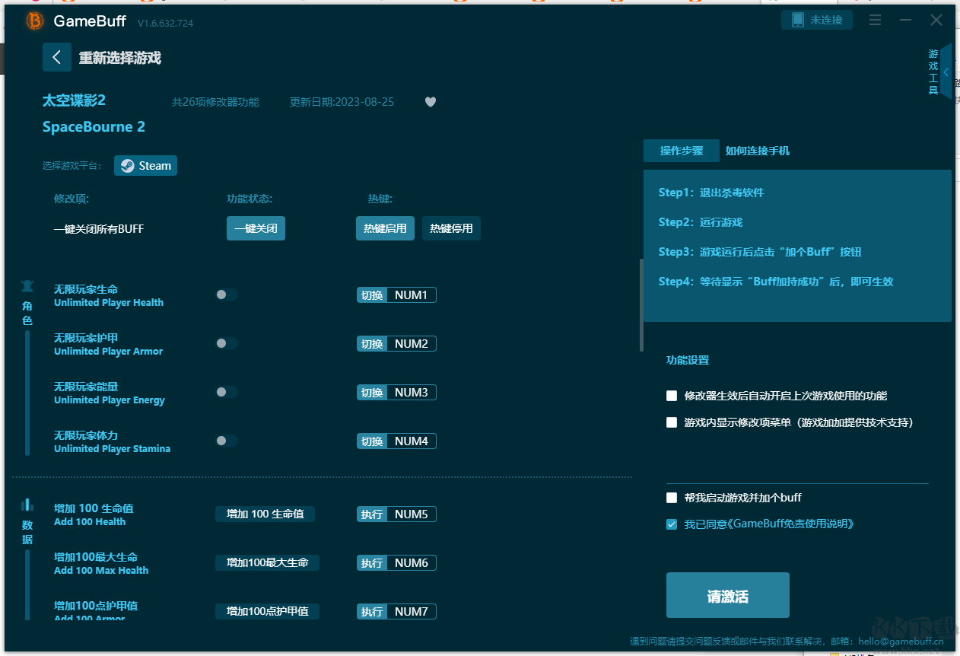
Task: Click the NUM6 hotkey field
Action: (x=412, y=563)
